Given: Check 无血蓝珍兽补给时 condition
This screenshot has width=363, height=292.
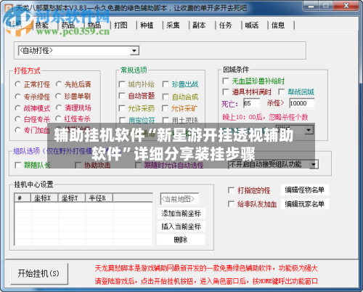Looking at the screenshot, I should (226, 81).
